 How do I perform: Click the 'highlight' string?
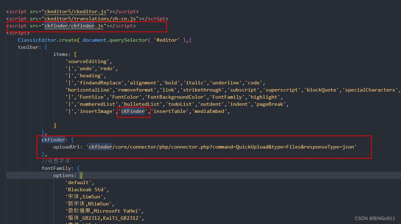(x=264, y=97)
